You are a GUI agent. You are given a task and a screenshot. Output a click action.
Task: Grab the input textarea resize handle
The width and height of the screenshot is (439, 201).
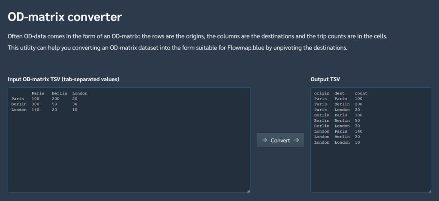(x=248, y=191)
